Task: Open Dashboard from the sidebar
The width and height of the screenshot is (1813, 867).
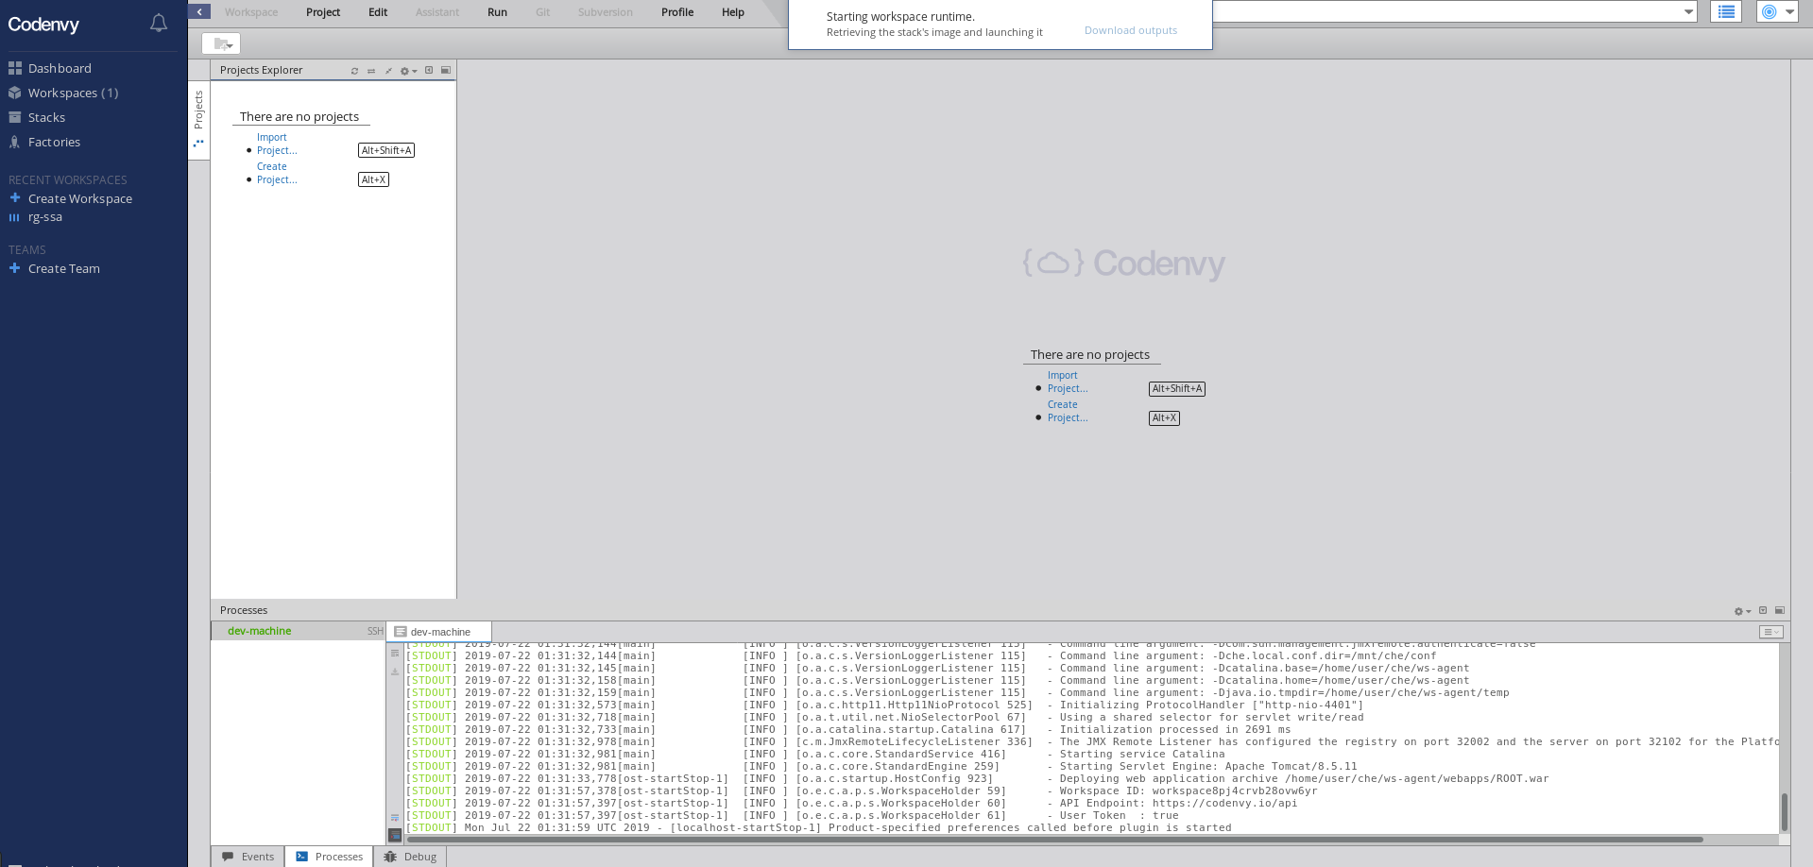Action: tap(60, 68)
